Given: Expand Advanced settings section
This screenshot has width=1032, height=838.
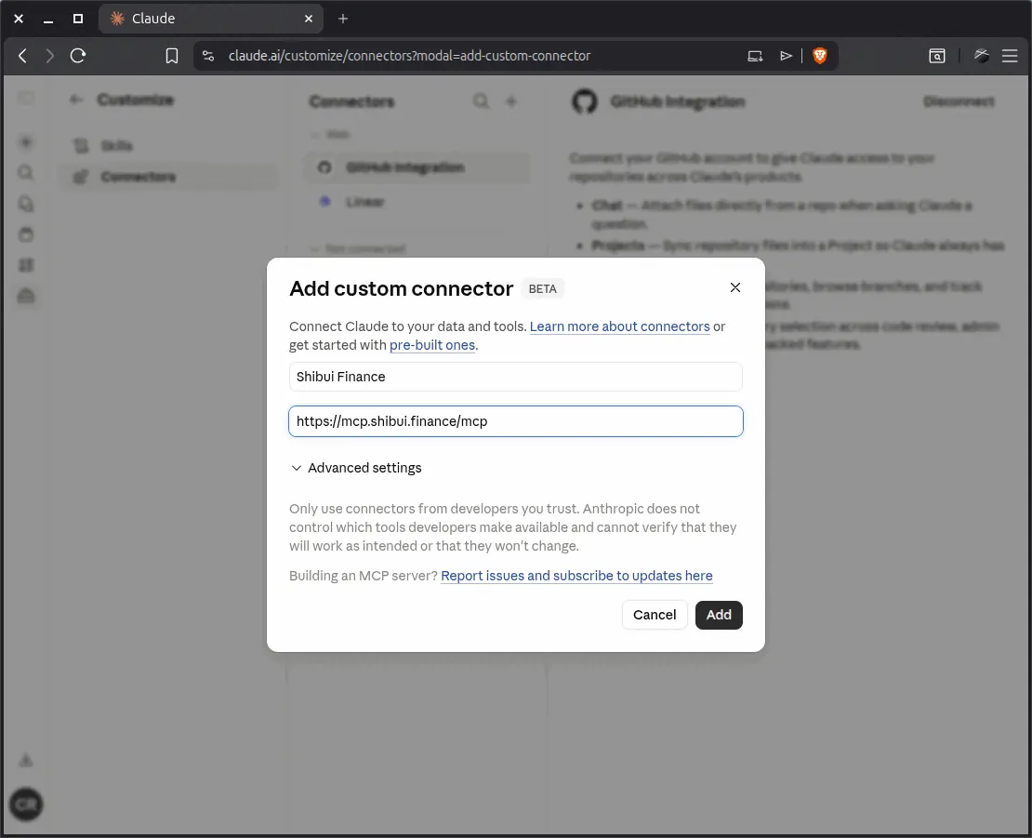Looking at the screenshot, I should coord(356,468).
